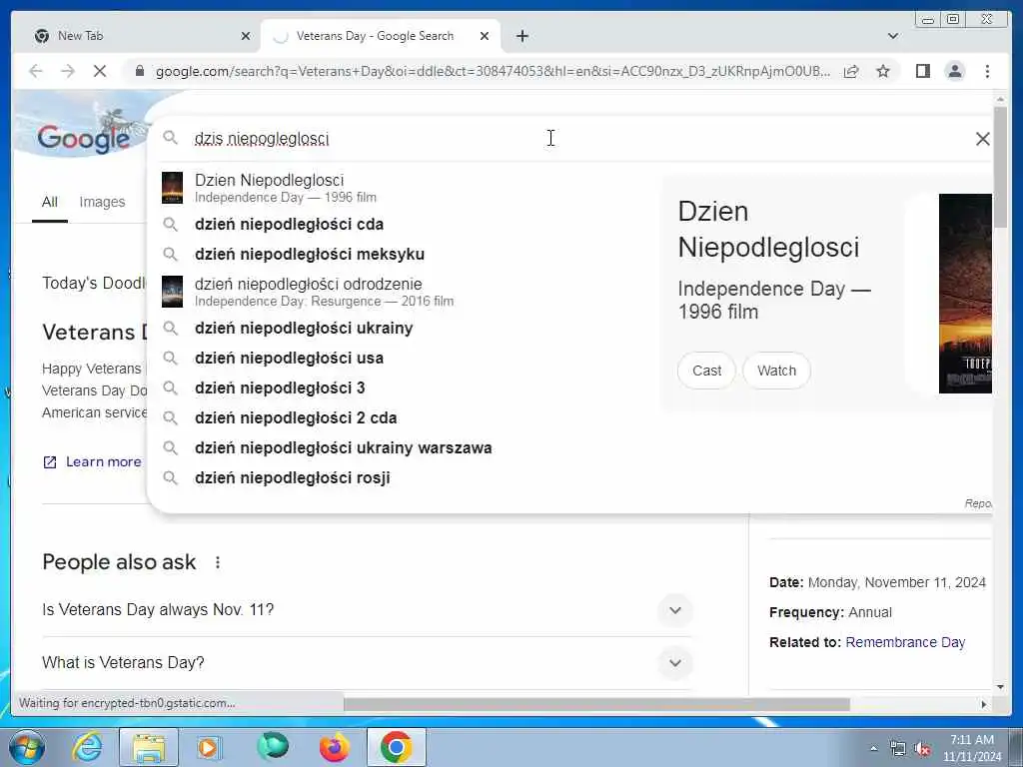Viewport: 1023px width, 767px height.
Task: Open the All results tab
Action: tap(50, 202)
